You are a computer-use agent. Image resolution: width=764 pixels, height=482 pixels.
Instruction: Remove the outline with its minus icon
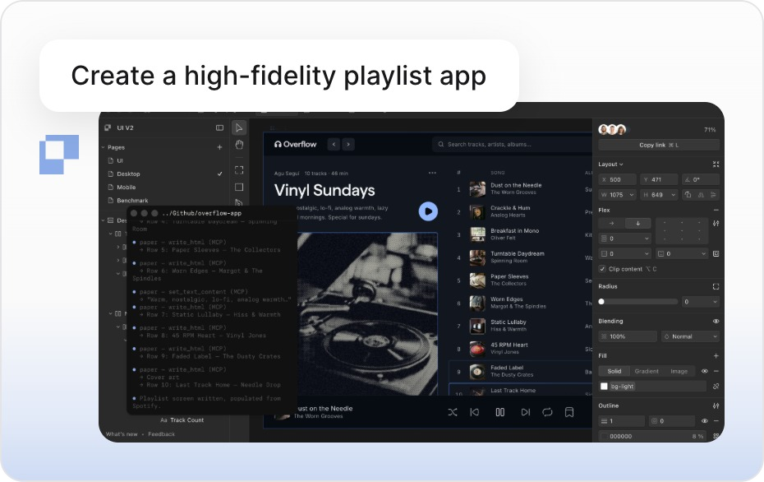(716, 421)
